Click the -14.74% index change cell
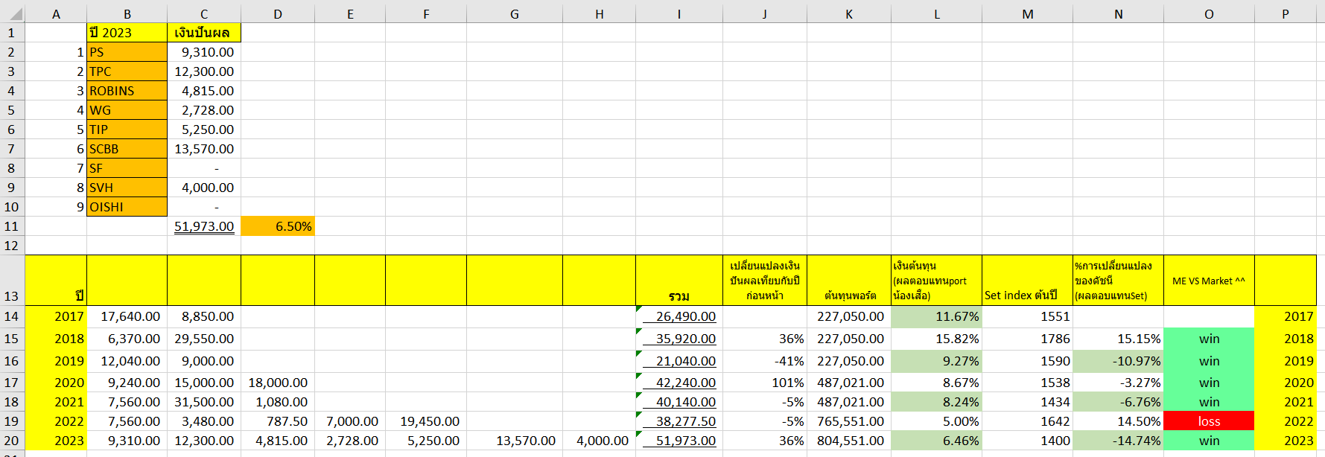This screenshot has width=1325, height=457. 1118,441
